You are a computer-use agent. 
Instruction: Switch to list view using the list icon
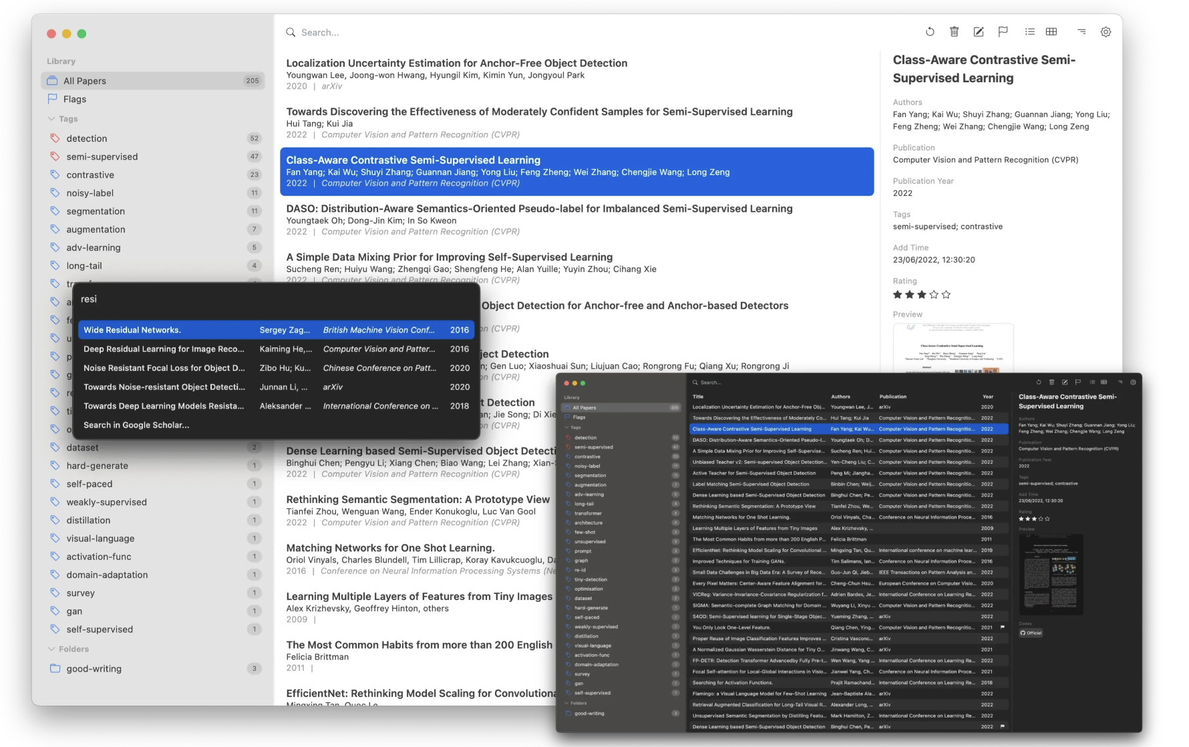(1029, 31)
